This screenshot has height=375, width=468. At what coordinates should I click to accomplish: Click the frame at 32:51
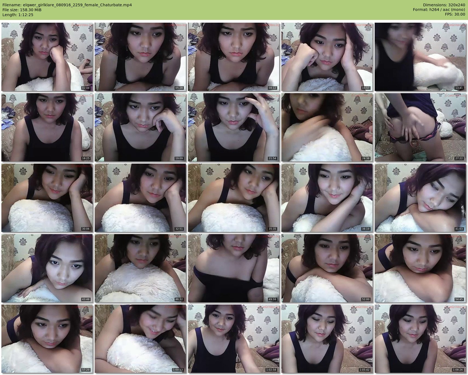point(140,198)
